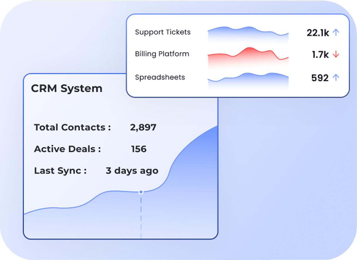Click the Total Contacts value 2,897
This screenshot has width=357, height=260.
pos(143,127)
